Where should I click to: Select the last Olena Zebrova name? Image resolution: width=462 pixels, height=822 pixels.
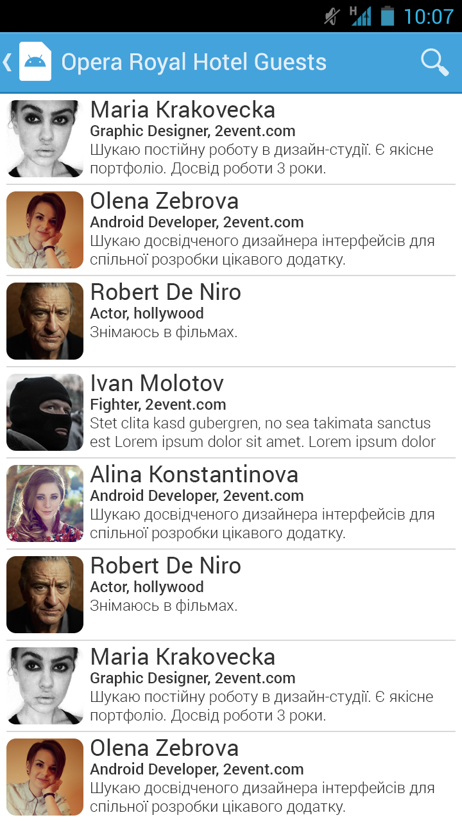[x=164, y=748]
